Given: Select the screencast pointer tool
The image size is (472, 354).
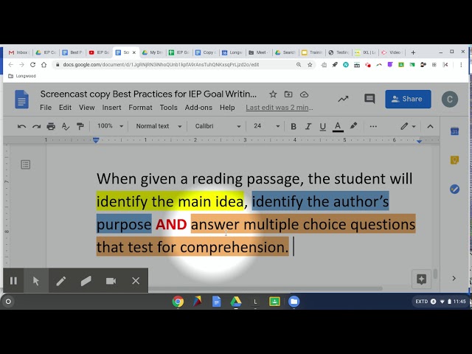Looking at the screenshot, I should 36,281.
